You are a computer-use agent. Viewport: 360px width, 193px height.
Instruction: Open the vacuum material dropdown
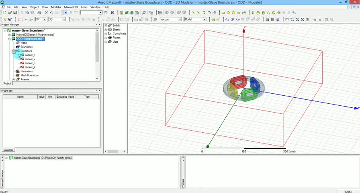click(180, 20)
